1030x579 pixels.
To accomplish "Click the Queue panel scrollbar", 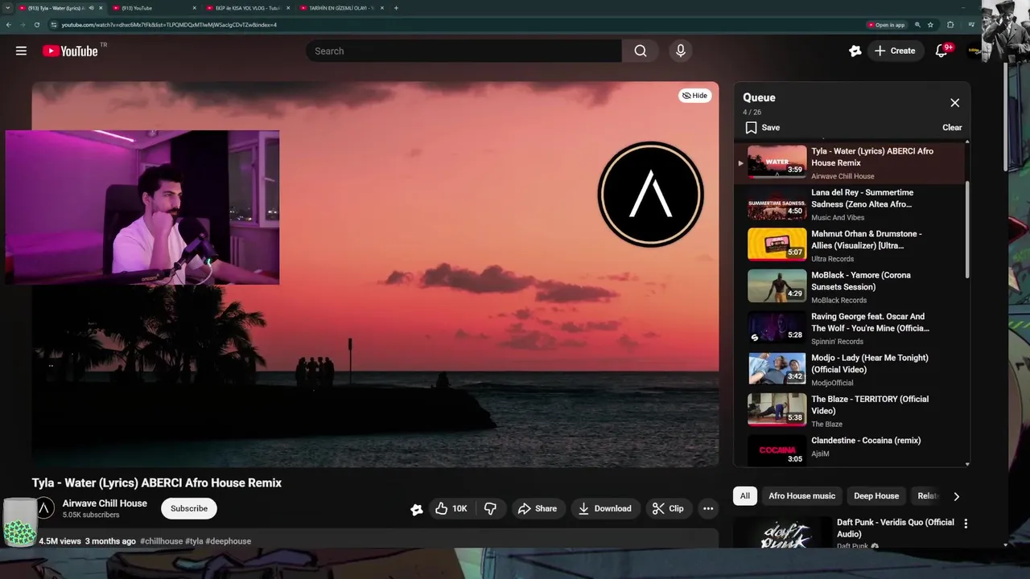I will click(967, 229).
